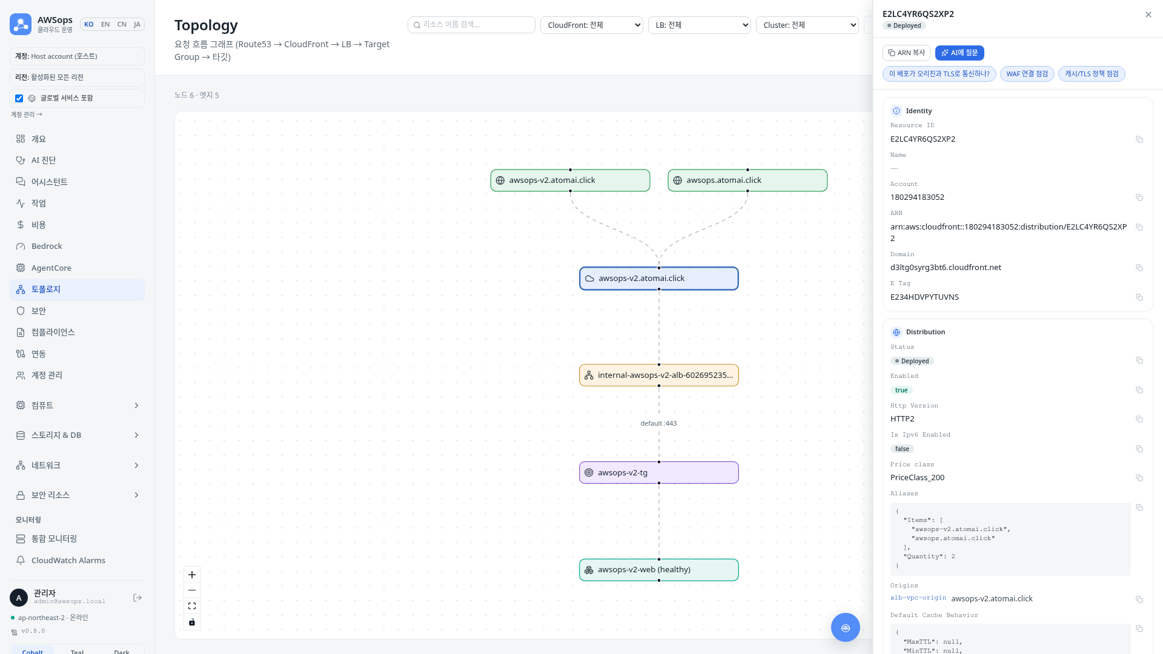Copy the distribution Status value
Image resolution: width=1163 pixels, height=654 pixels.
click(1139, 360)
